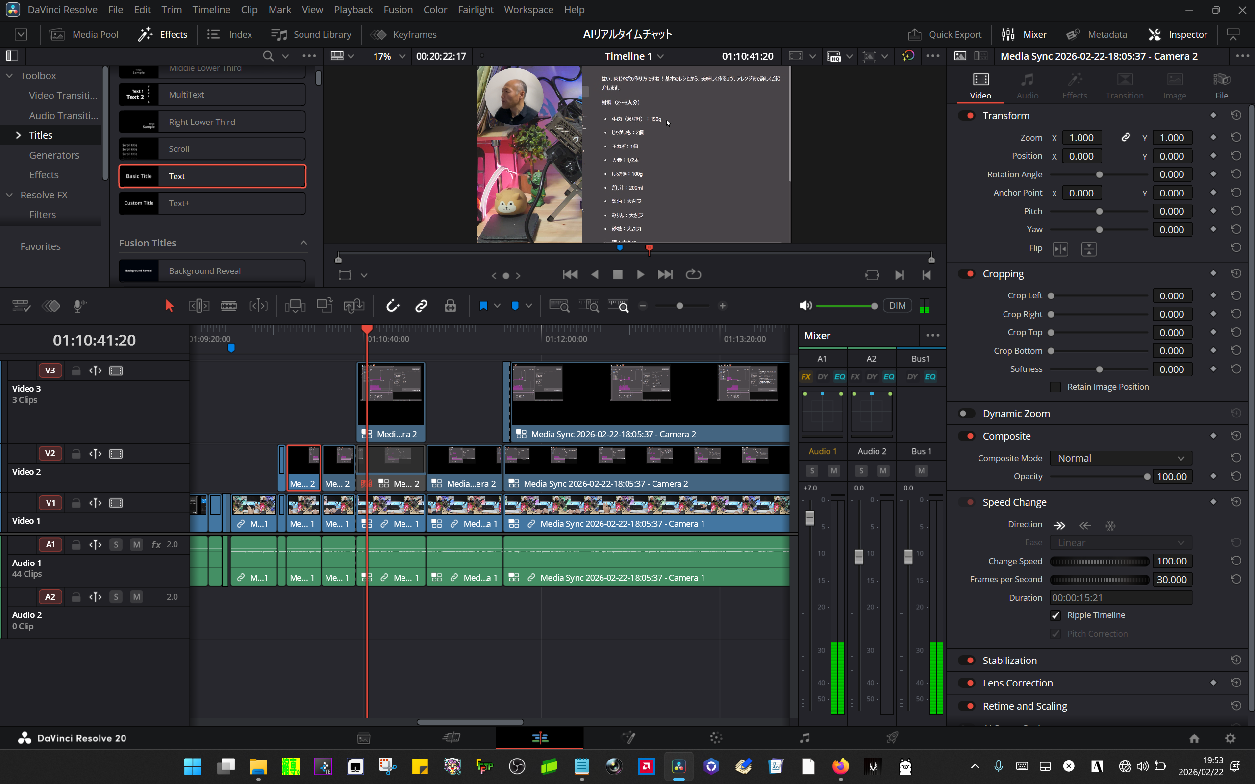Toggle the Ripple Timeline checkbox
This screenshot has width=1255, height=784.
pyautogui.click(x=1055, y=615)
